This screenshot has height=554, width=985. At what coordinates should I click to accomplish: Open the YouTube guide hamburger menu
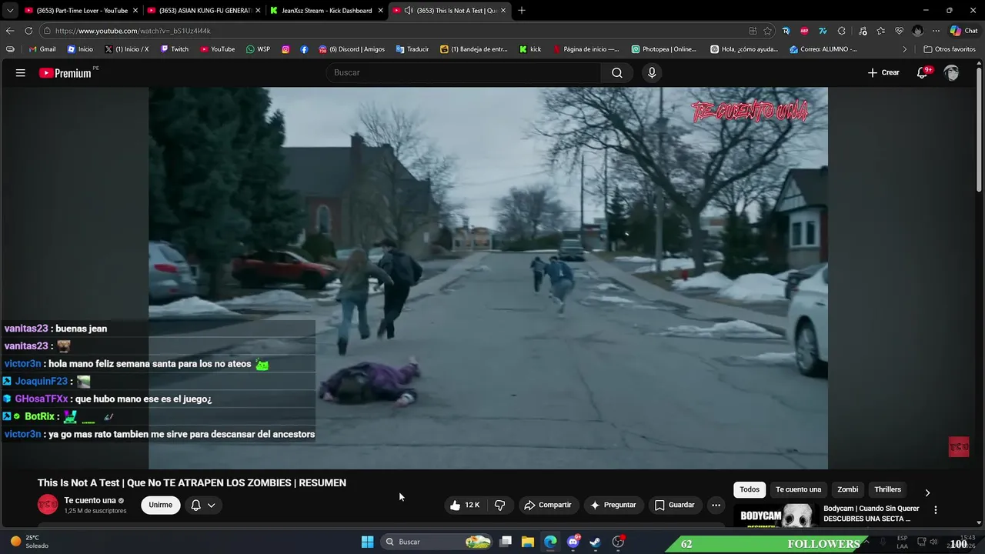click(x=21, y=73)
